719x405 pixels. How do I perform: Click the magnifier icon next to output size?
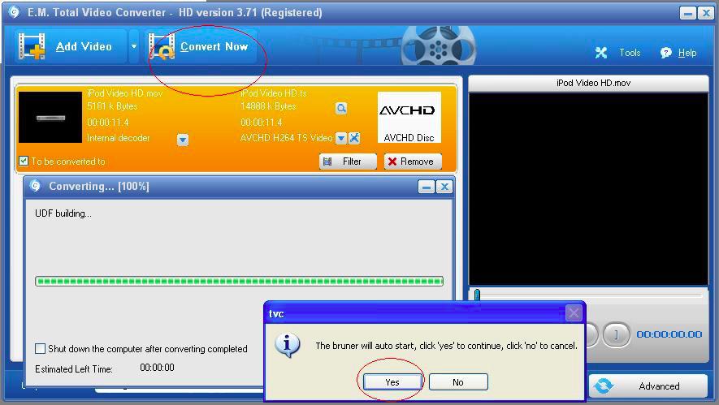[340, 108]
